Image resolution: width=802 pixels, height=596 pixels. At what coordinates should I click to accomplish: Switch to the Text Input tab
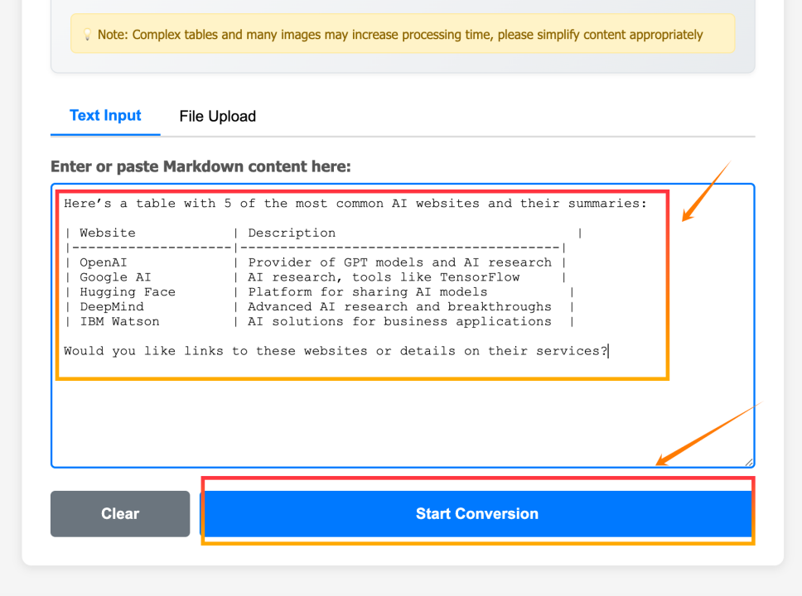(105, 116)
